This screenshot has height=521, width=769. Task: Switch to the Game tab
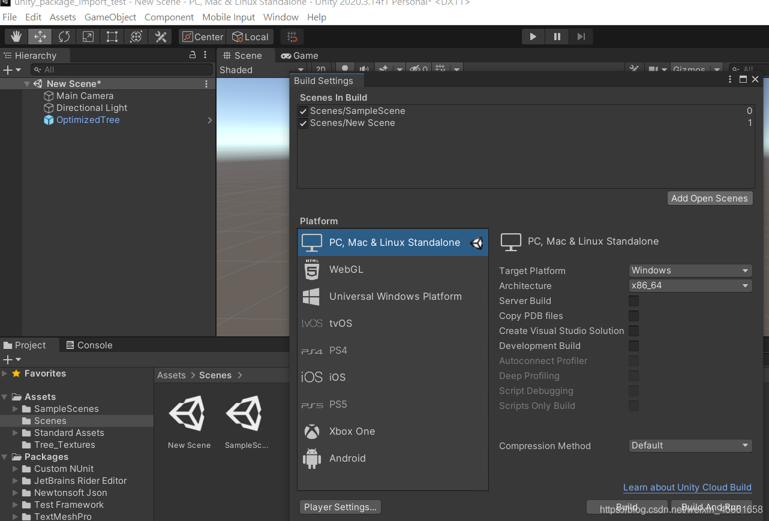click(x=300, y=55)
